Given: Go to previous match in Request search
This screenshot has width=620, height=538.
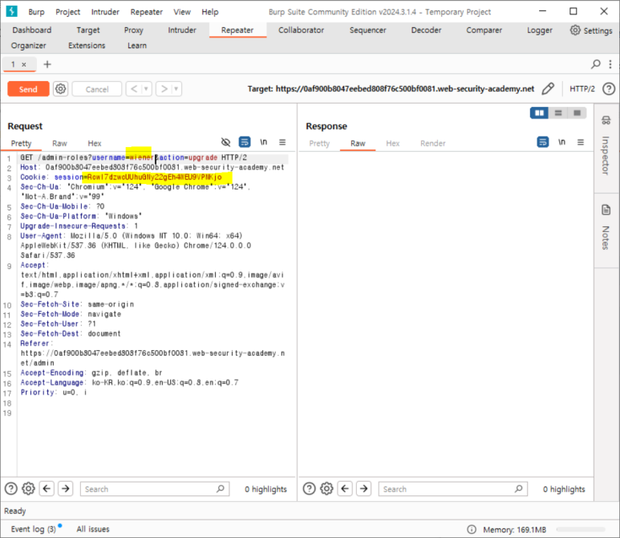Looking at the screenshot, I should coord(47,489).
